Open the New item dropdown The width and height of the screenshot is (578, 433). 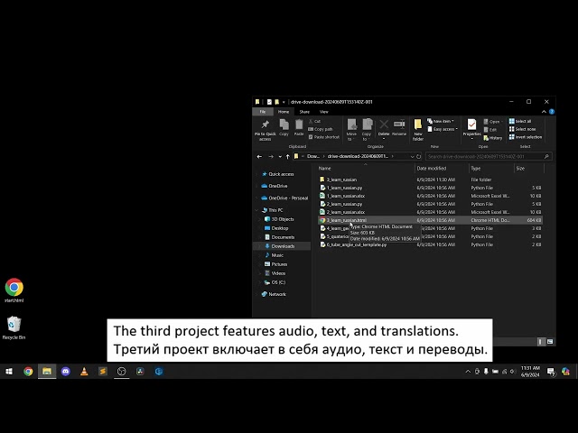(441, 121)
